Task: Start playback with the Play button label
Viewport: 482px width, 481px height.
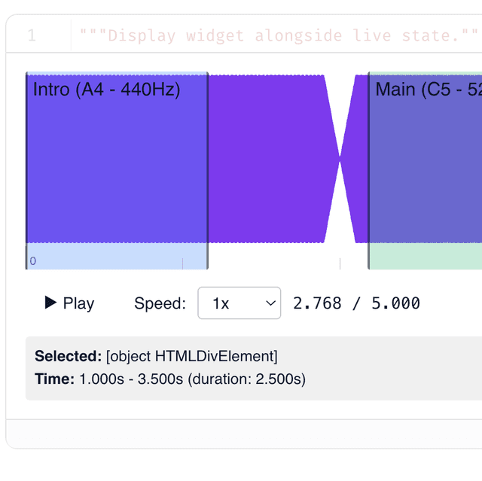Action: point(78,303)
